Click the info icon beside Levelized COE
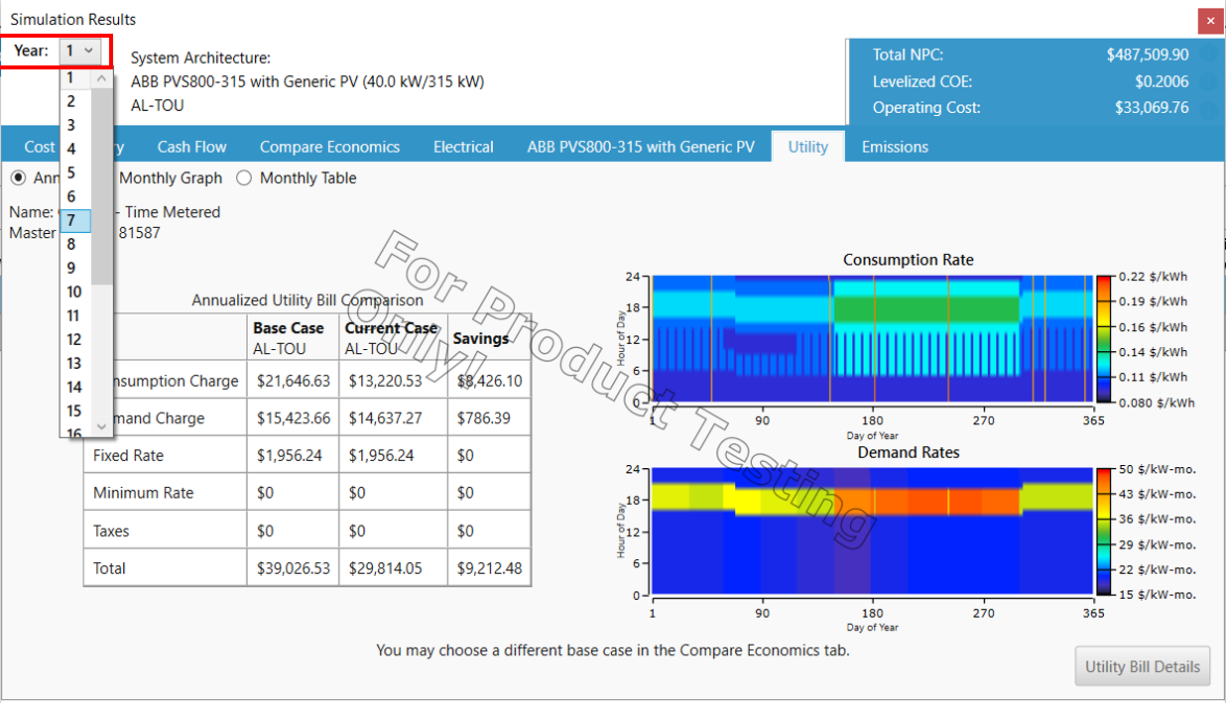The height and width of the screenshot is (703, 1226). click(1209, 82)
